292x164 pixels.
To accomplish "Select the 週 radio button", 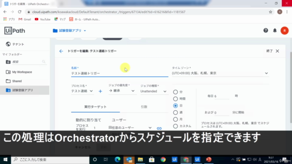I will (x=175, y=113).
